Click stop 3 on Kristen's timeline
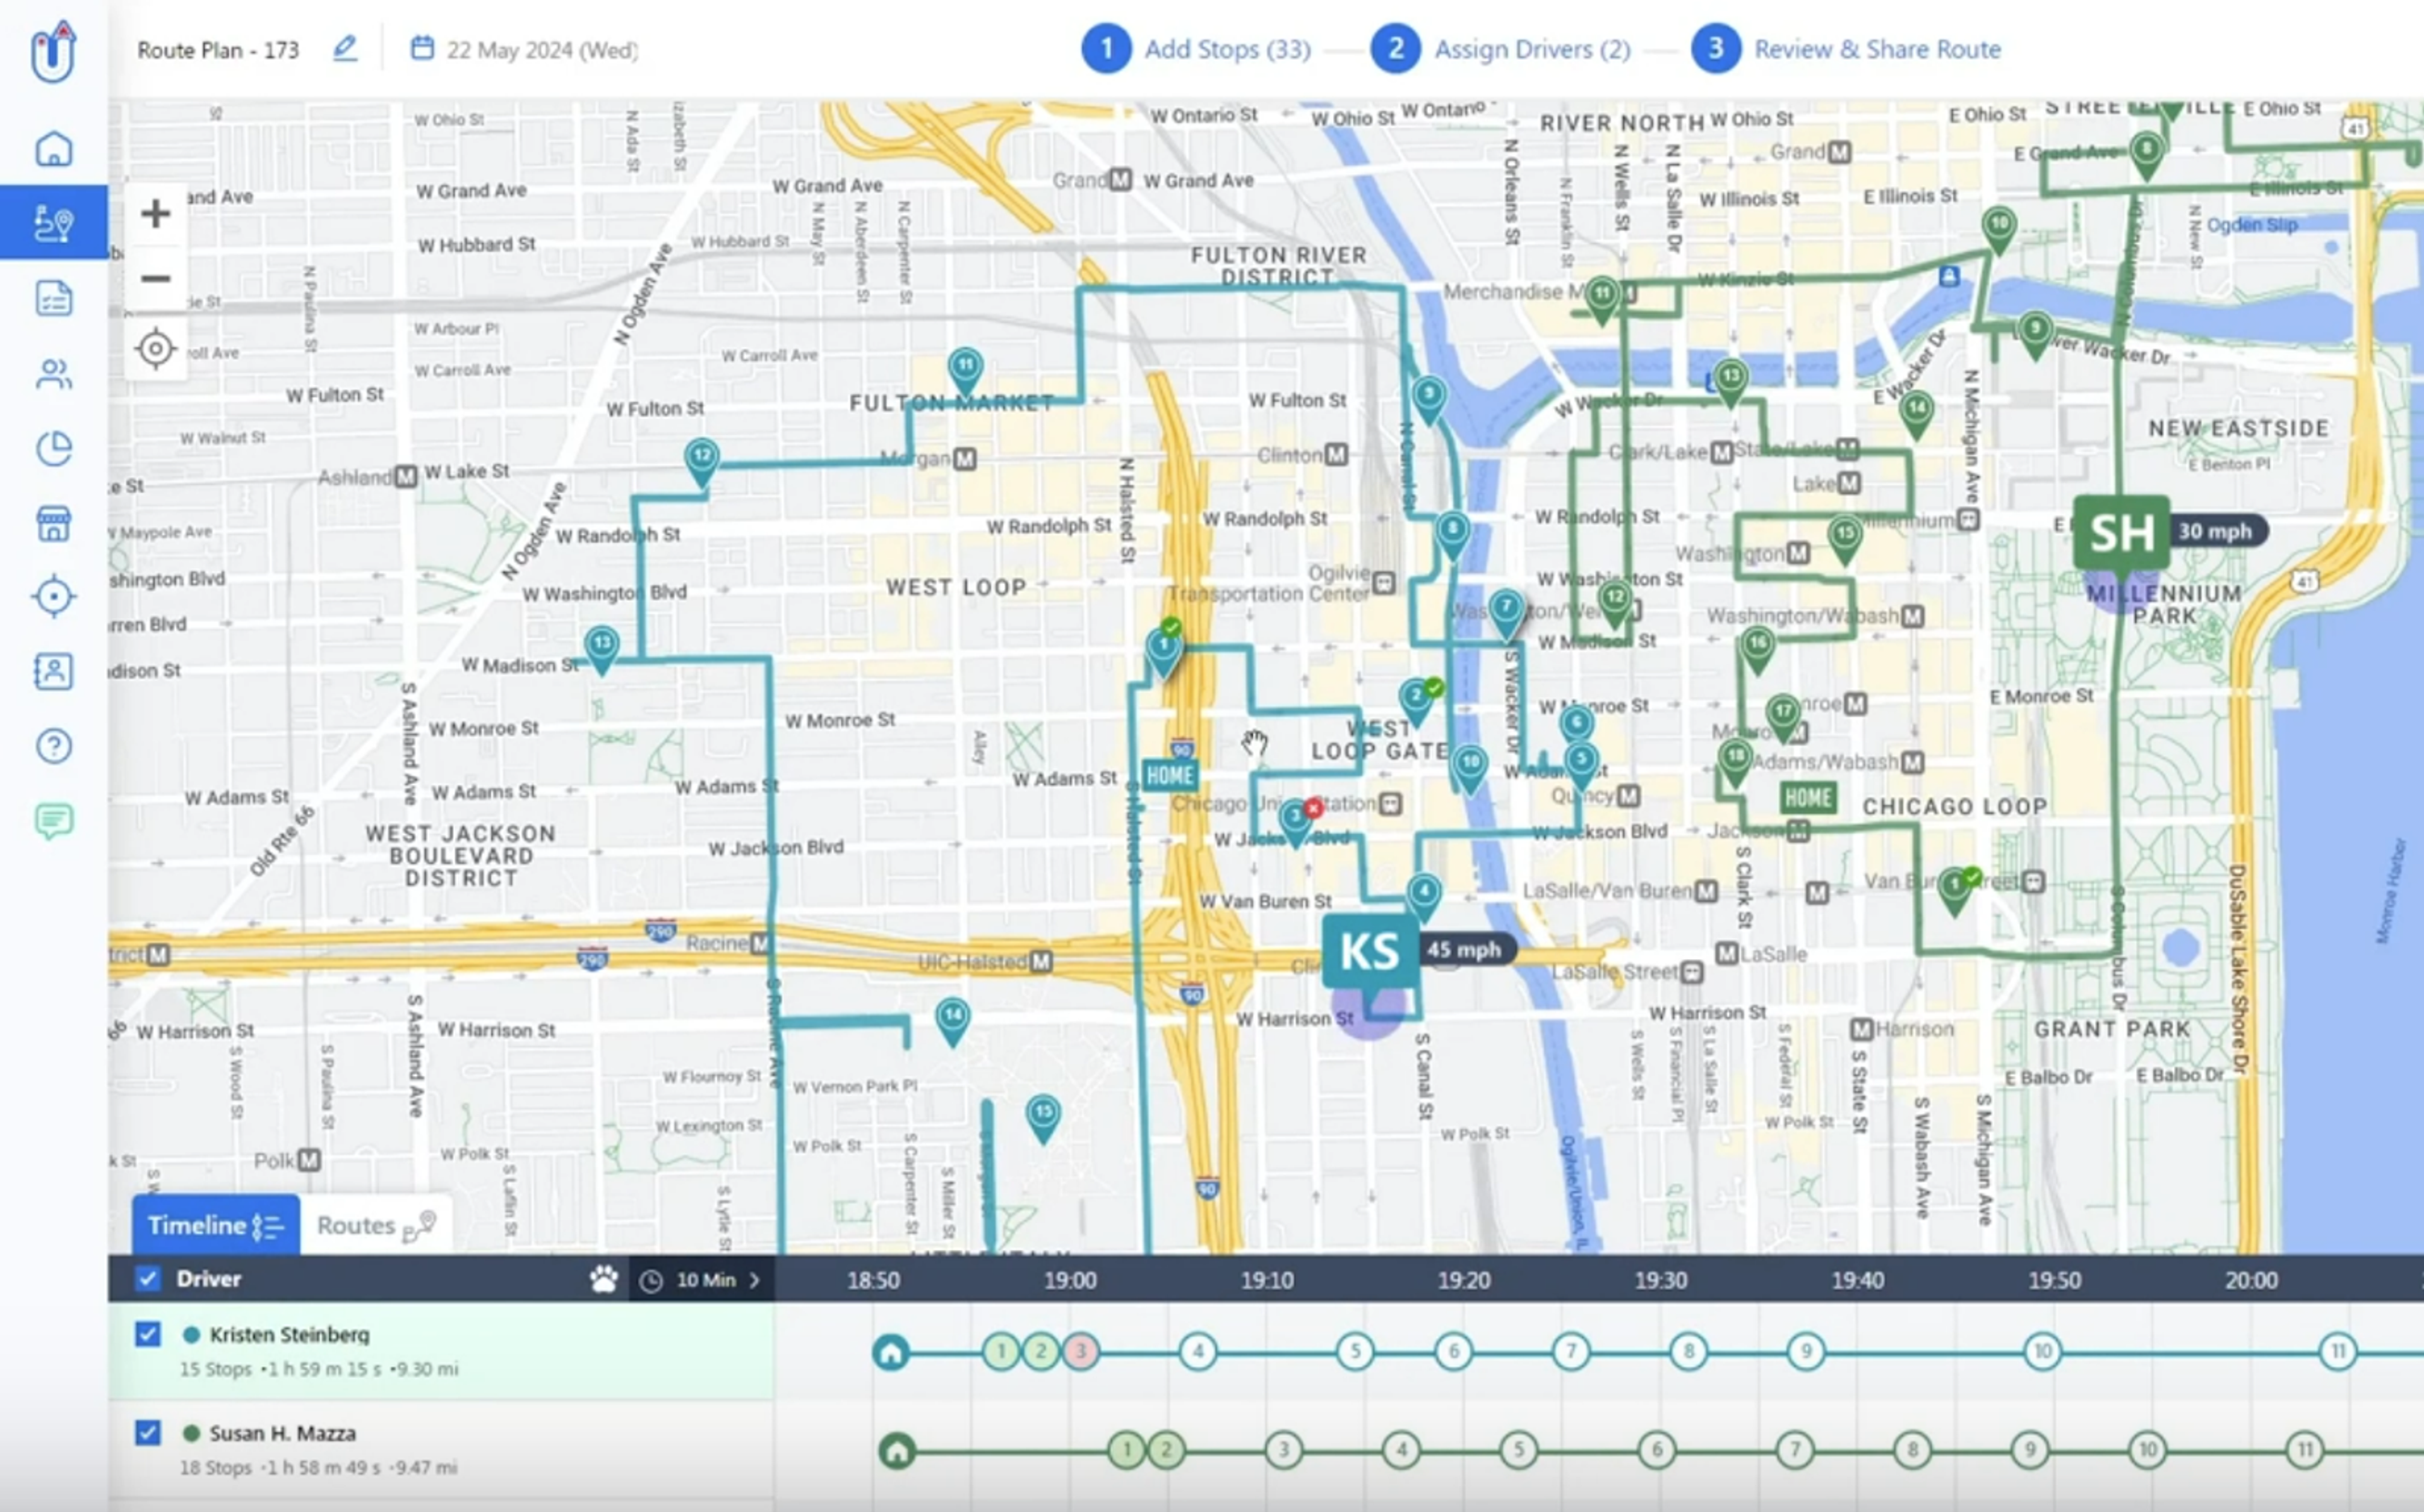 point(1081,1352)
